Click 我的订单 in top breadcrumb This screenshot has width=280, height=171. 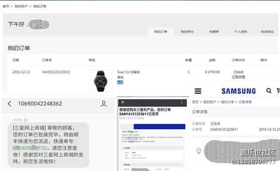click(x=40, y=6)
